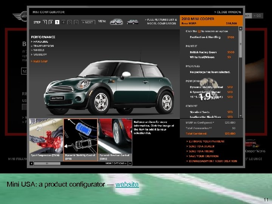Select the rear car view icon
Viewport: 272px width, 204px height.
(x=132, y=22)
